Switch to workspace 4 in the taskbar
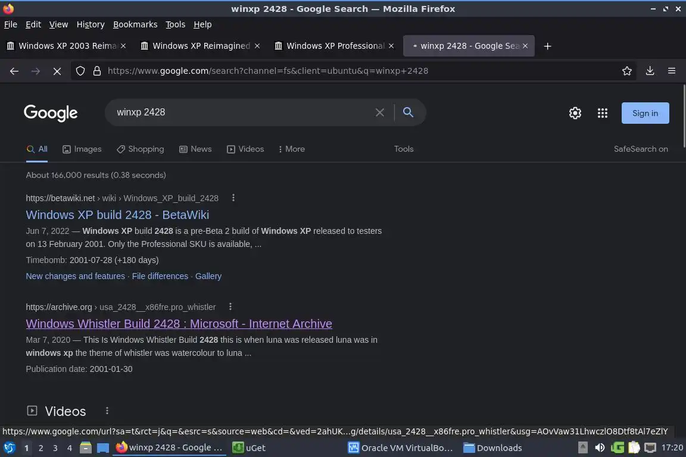The image size is (686, 457). 69,448
